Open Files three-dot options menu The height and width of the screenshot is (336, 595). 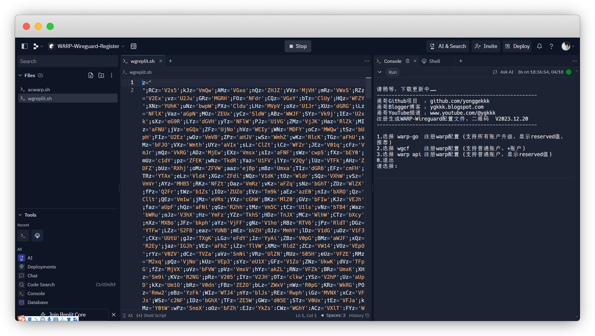[112, 75]
